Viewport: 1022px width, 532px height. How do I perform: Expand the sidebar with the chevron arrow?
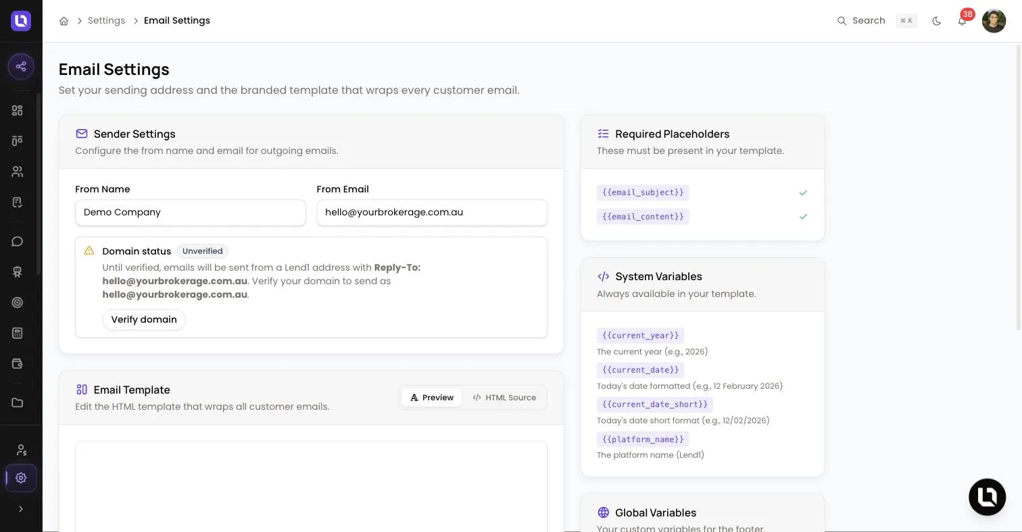click(21, 509)
